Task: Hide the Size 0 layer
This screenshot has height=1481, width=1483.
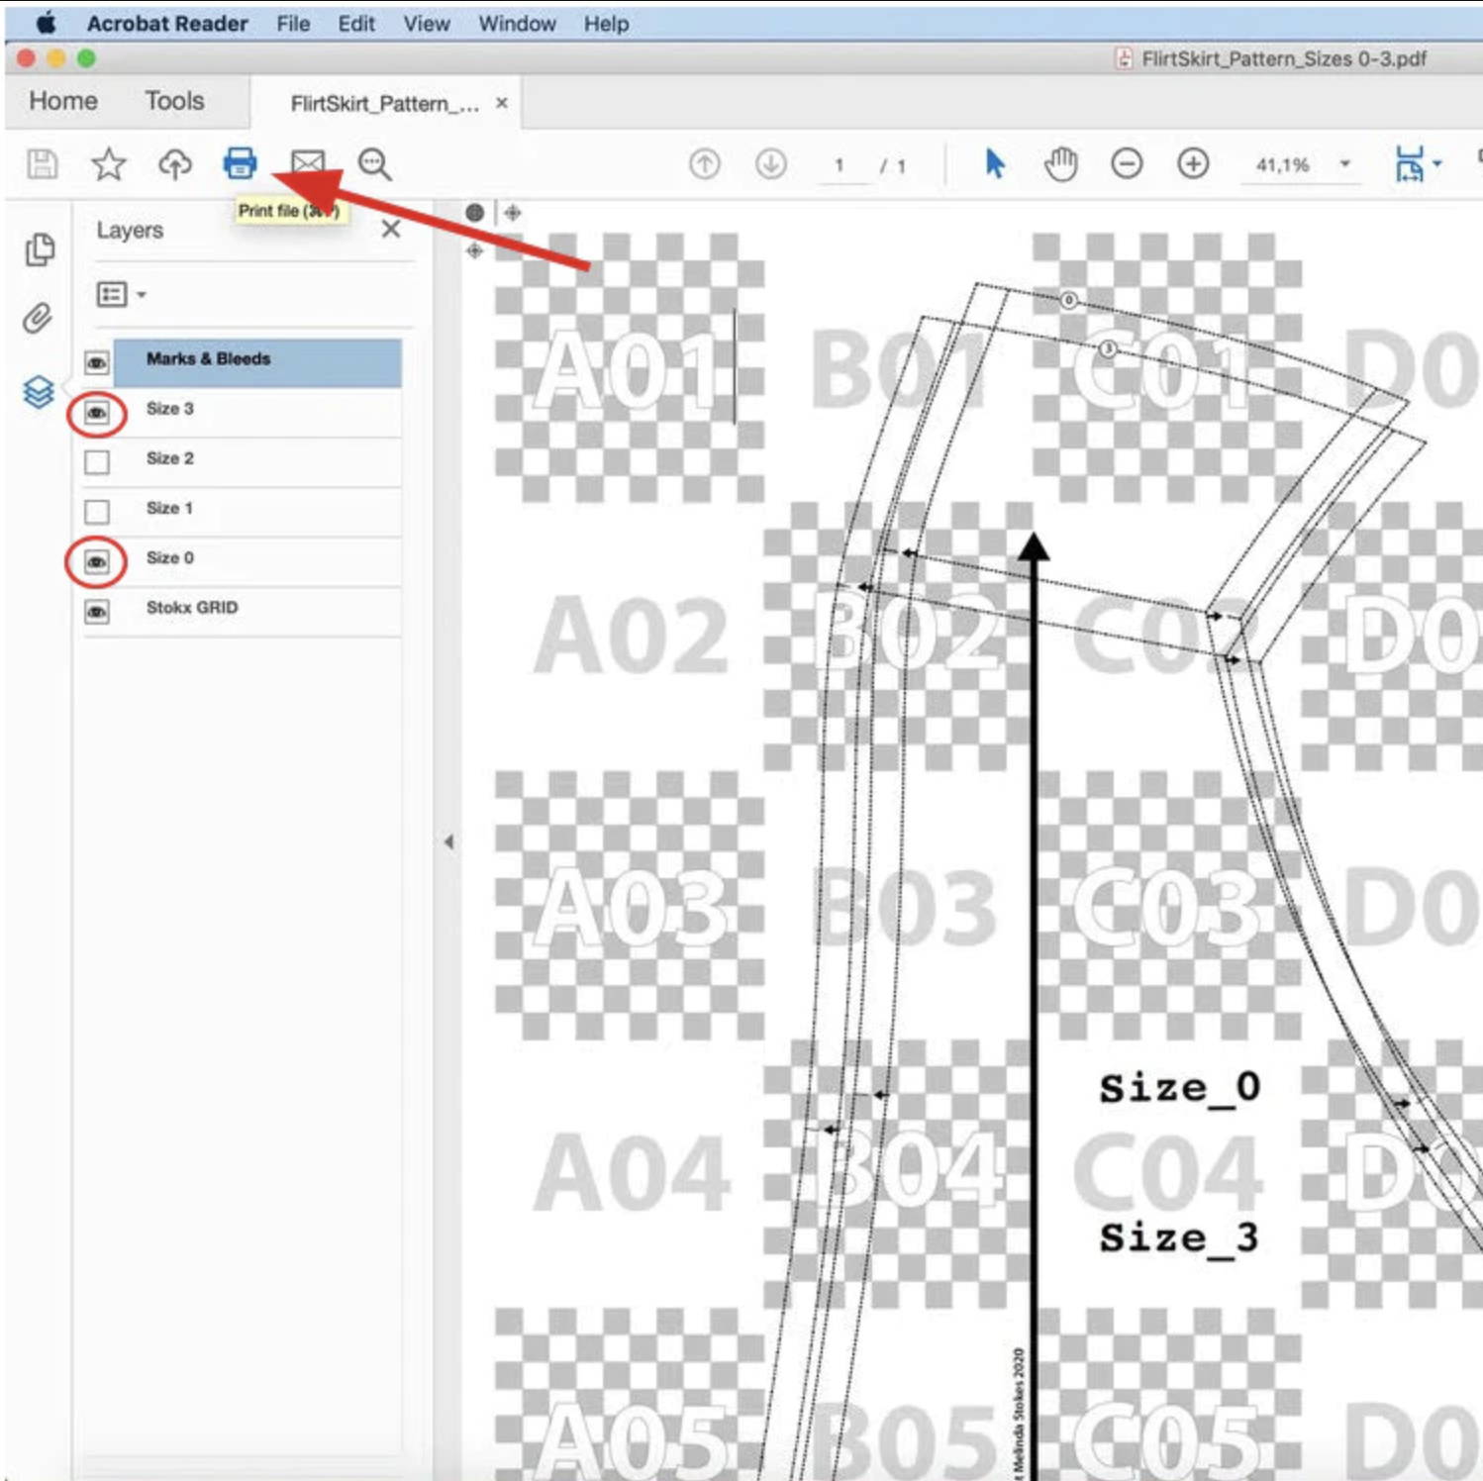Action: click(97, 562)
